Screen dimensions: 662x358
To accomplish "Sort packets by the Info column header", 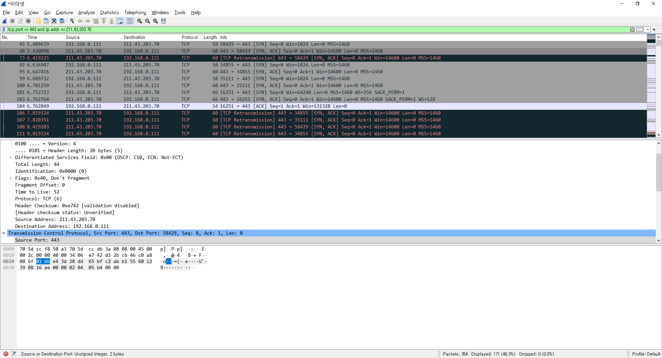I will point(433,37).
